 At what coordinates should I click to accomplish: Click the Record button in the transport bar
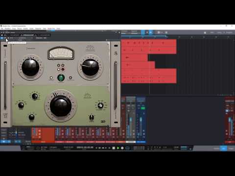coord(122,148)
